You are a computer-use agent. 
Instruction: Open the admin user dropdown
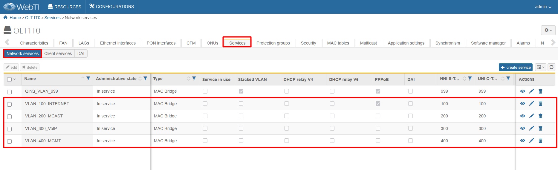tap(543, 7)
